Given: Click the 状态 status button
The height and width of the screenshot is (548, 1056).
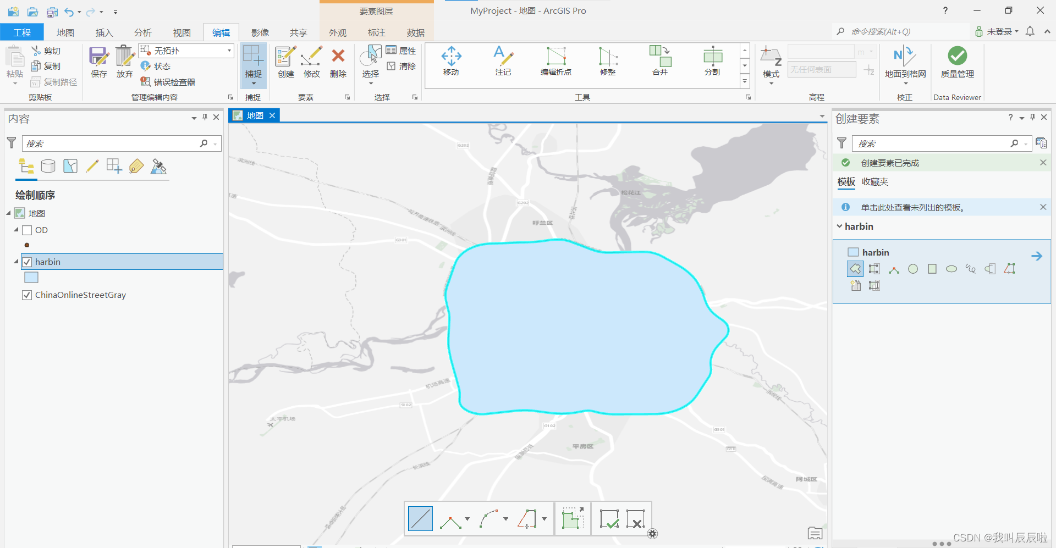Looking at the screenshot, I should [x=156, y=66].
